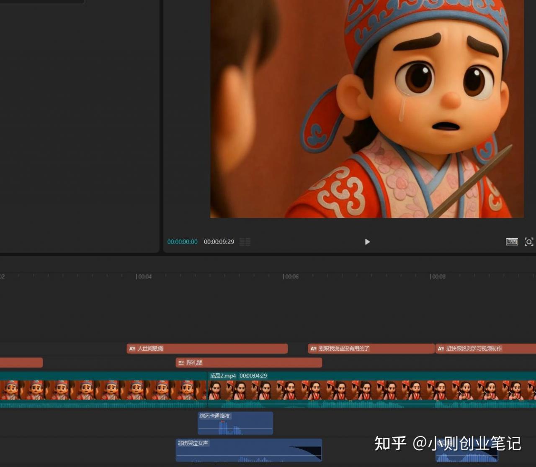Click the sticker icon on 厚礼蟹 clip

click(x=181, y=362)
